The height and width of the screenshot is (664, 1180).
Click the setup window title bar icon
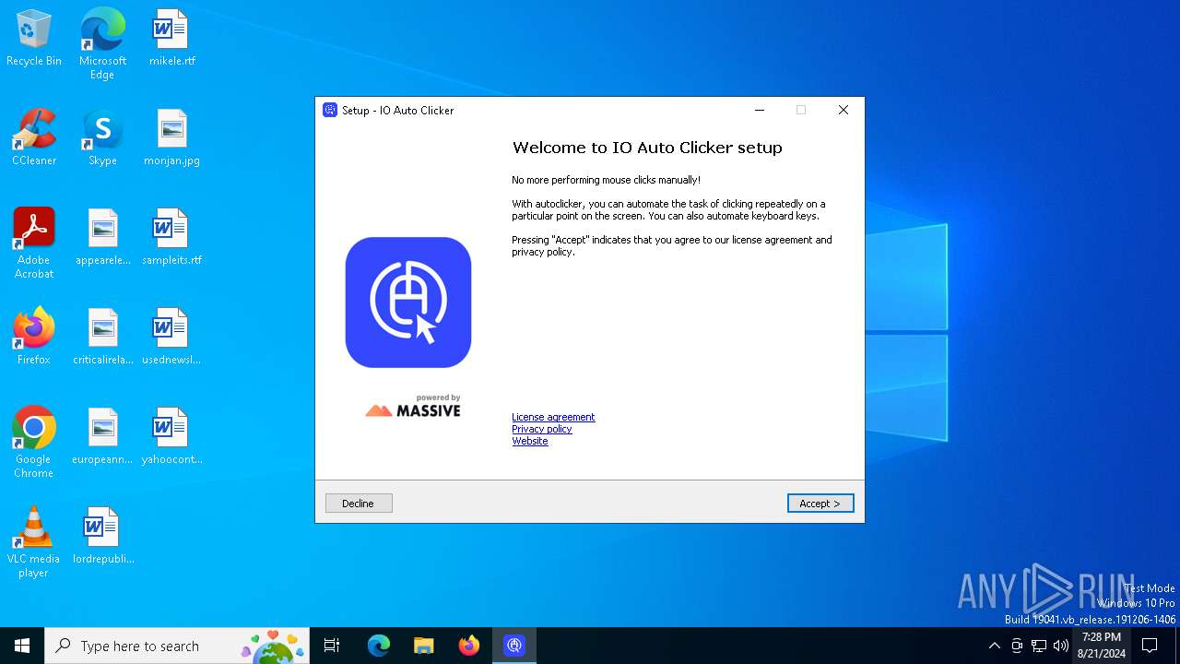click(x=330, y=110)
